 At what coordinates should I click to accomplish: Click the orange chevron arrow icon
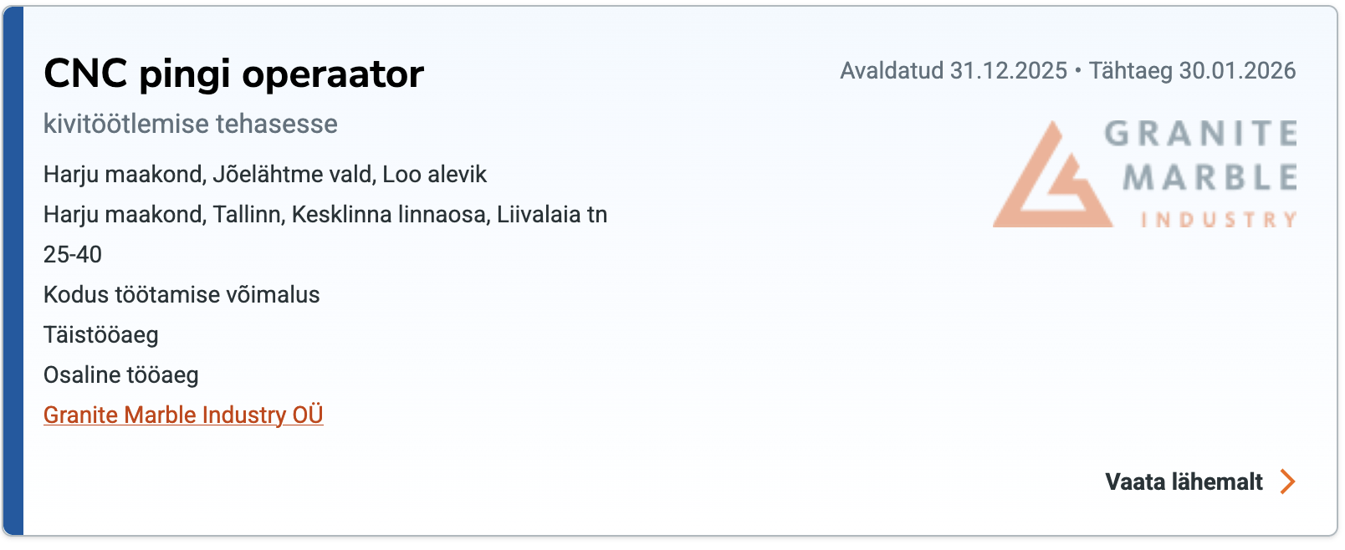(1288, 481)
